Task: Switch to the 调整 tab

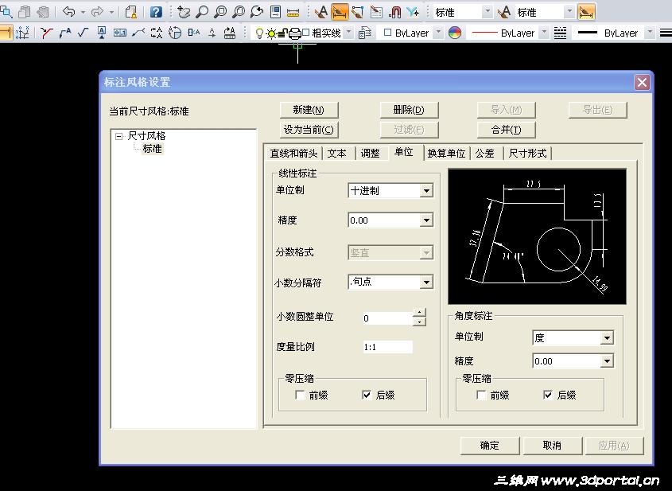Action: coord(370,153)
